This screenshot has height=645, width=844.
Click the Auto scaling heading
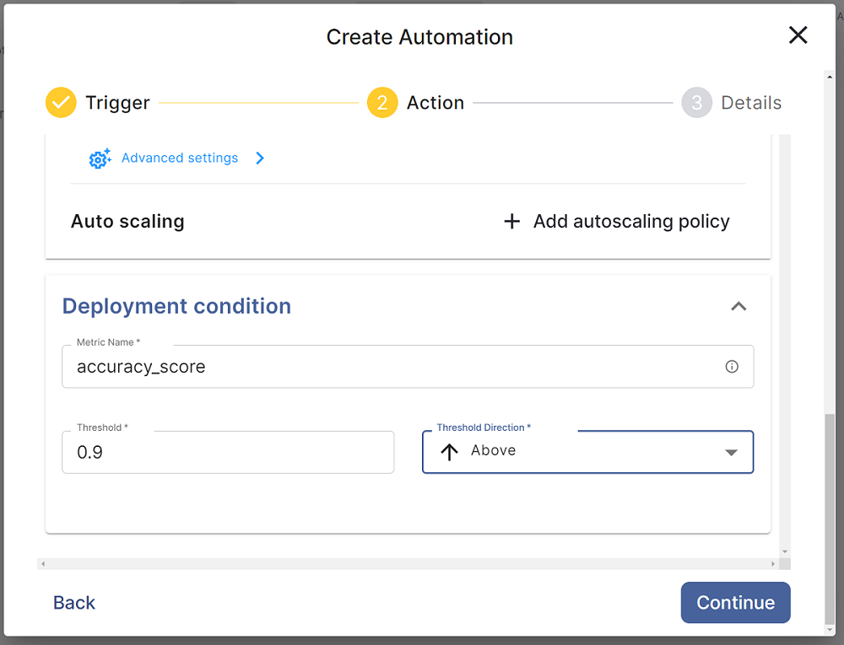coord(127,222)
